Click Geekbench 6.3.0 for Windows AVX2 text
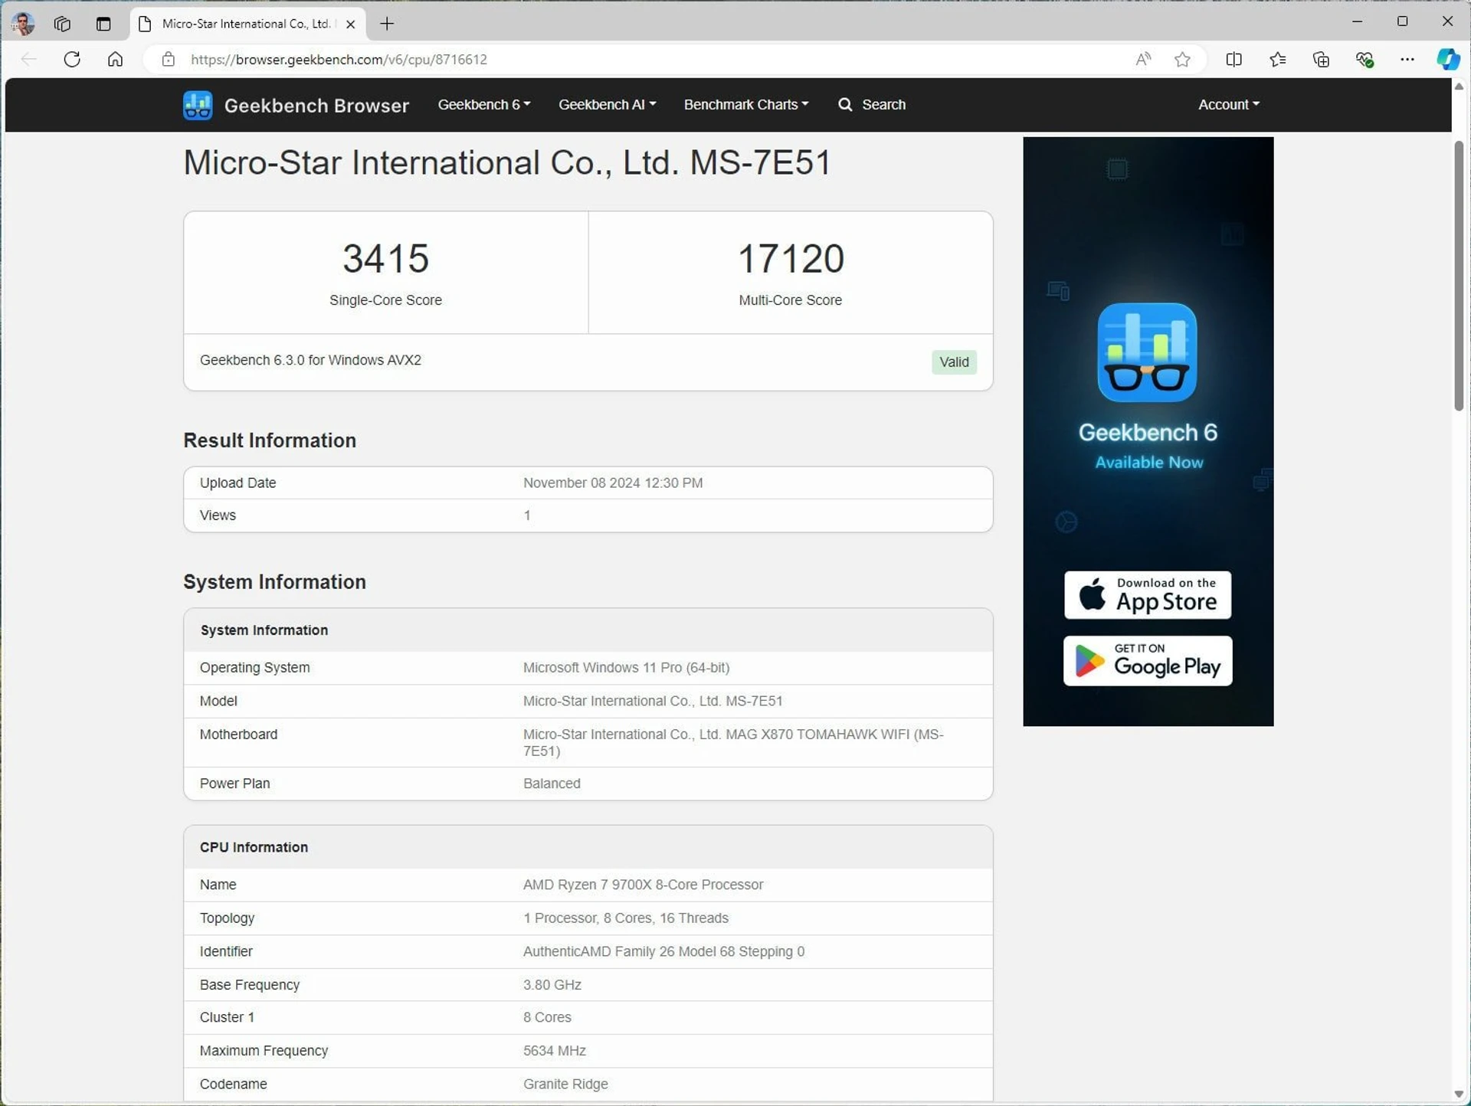The image size is (1471, 1106). (x=310, y=360)
